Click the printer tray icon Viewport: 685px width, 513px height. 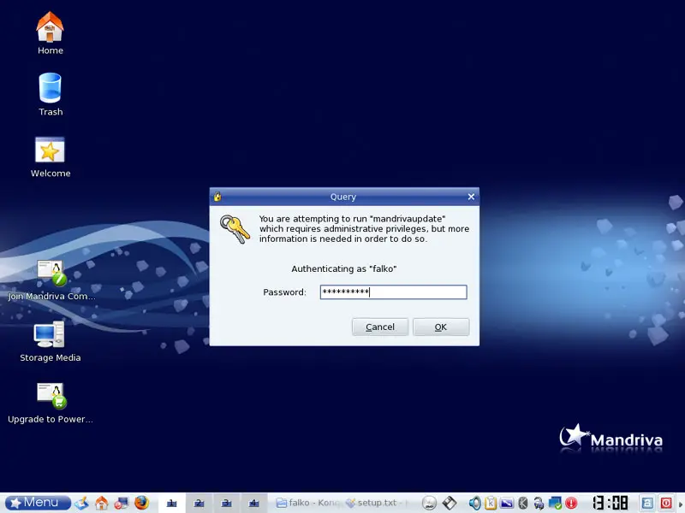(x=539, y=503)
